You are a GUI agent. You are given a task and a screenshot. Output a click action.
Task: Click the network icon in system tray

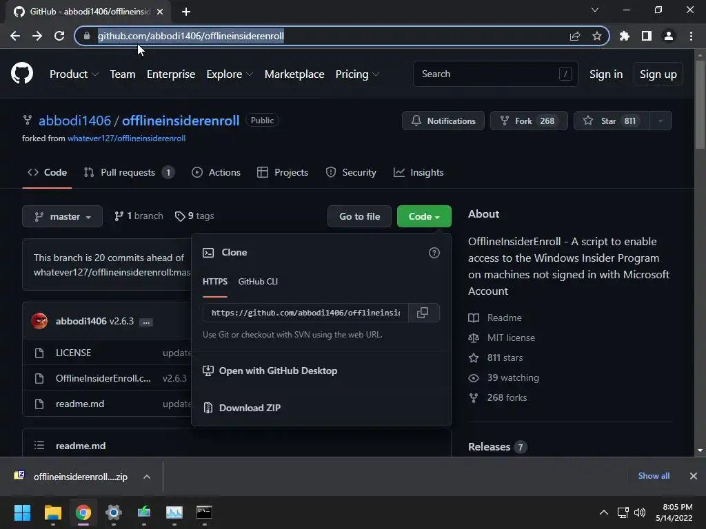pyautogui.click(x=623, y=512)
